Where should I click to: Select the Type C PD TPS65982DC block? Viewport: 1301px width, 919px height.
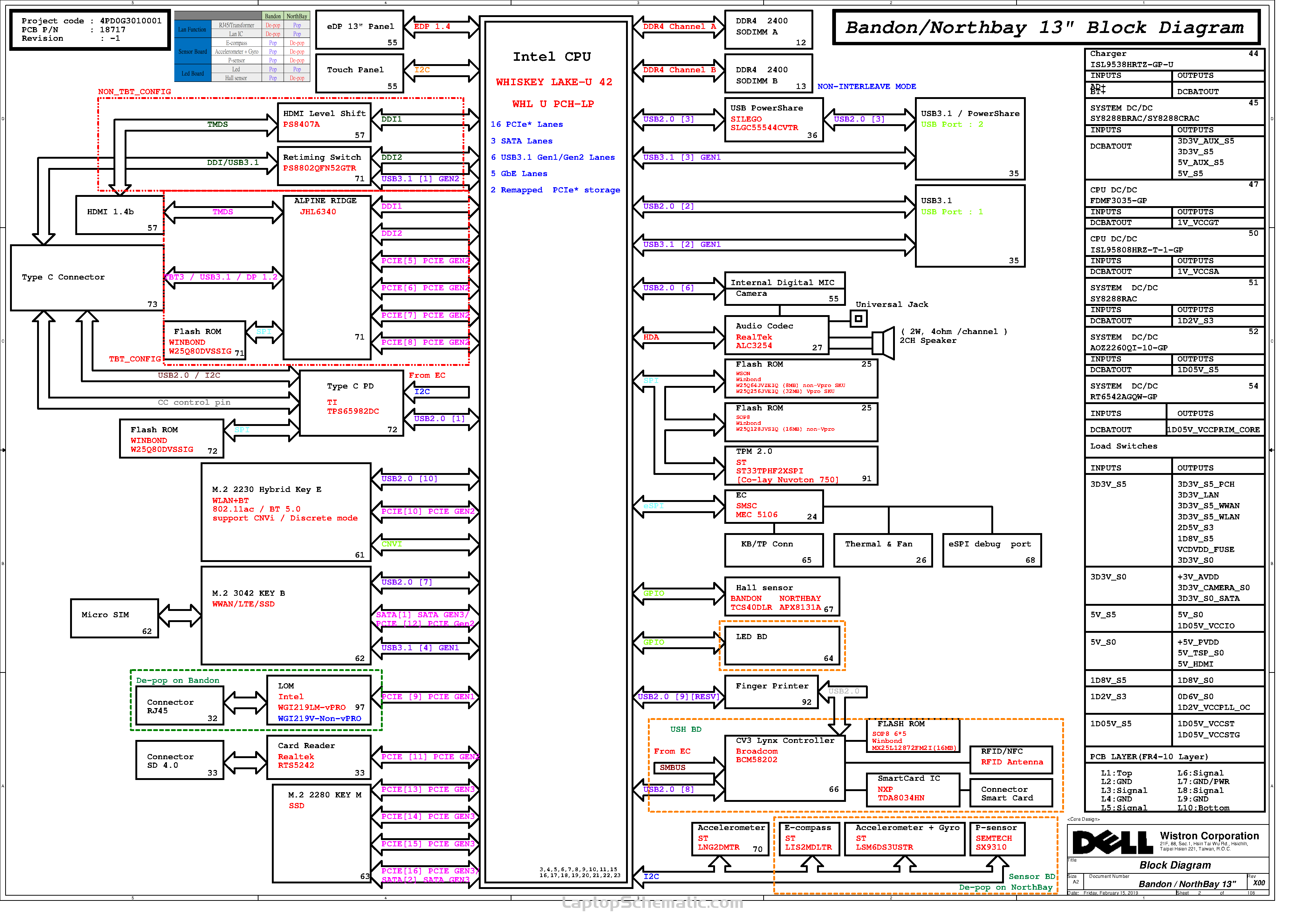tap(351, 403)
